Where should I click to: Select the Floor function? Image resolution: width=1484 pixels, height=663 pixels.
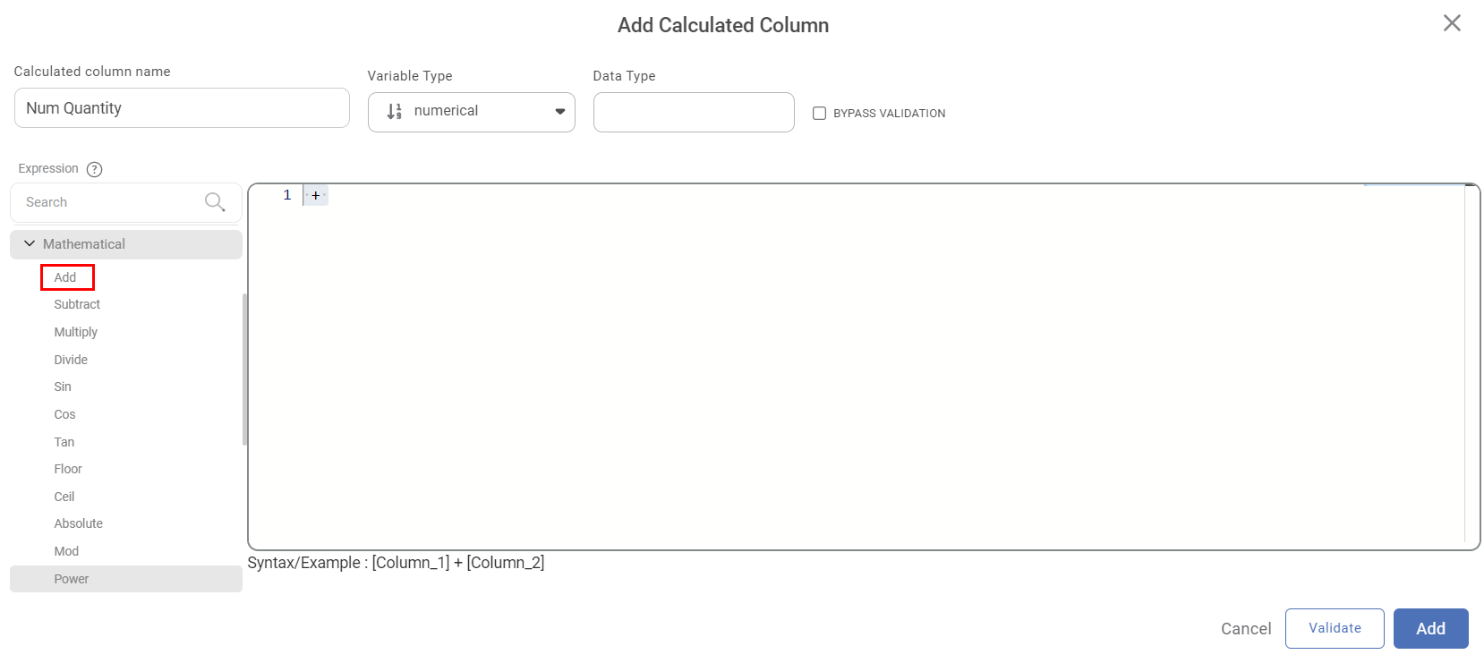(x=68, y=469)
